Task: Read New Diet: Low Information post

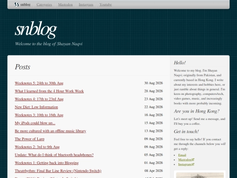Action: (36, 107)
